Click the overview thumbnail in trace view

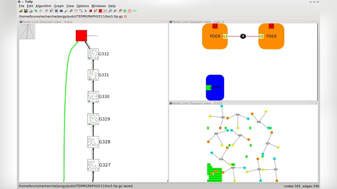point(27,32)
